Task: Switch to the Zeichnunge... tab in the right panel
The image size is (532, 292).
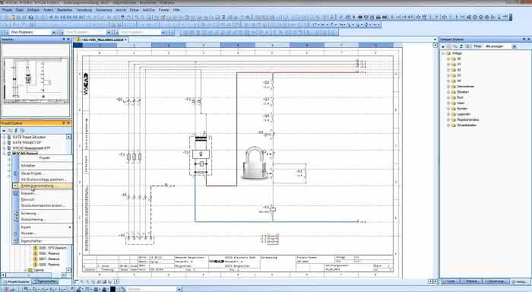Action: tap(496, 281)
